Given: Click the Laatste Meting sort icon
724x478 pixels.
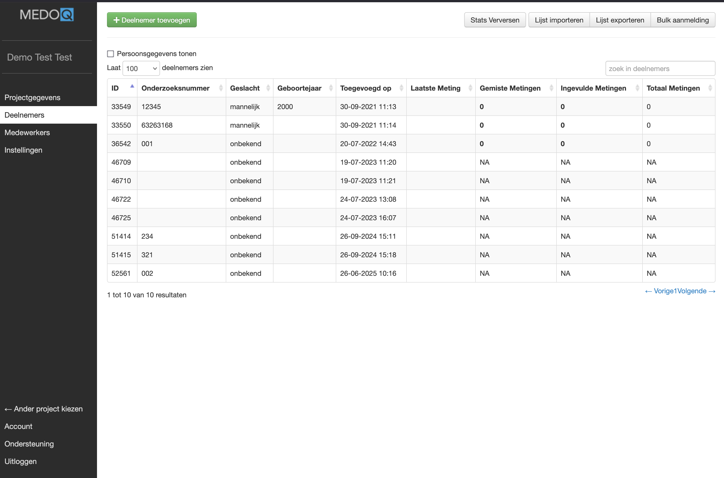Looking at the screenshot, I should click(x=470, y=88).
